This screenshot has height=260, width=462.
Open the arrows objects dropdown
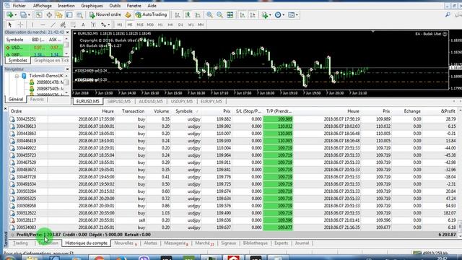[105, 25]
